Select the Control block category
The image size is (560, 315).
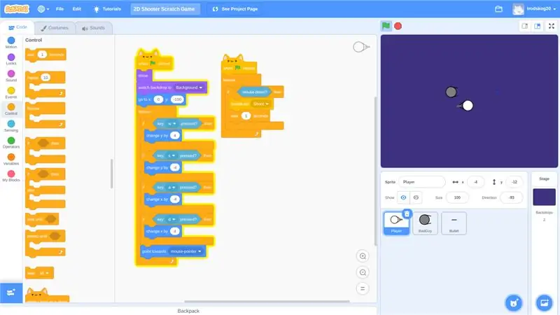[x=11, y=109]
